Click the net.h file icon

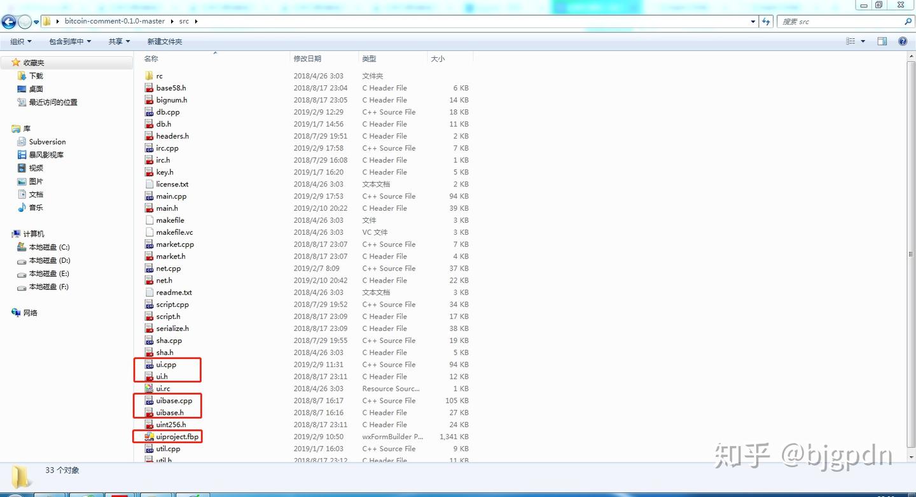tap(149, 280)
